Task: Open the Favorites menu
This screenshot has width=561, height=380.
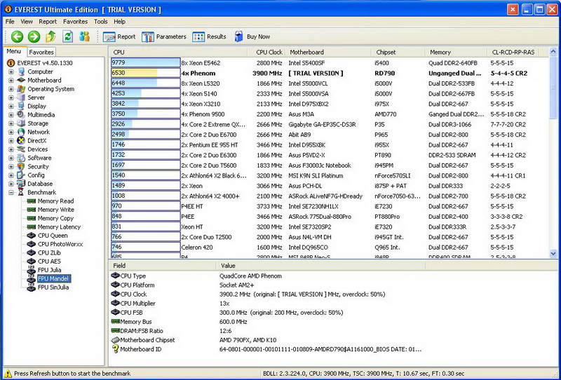Action: pos(75,22)
